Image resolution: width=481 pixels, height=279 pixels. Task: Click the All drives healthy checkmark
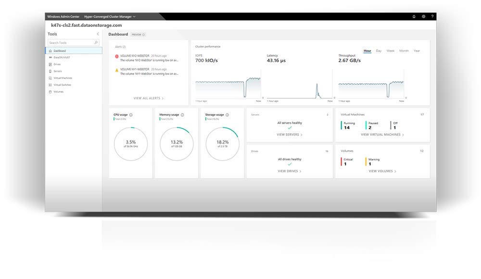pyautogui.click(x=290, y=164)
